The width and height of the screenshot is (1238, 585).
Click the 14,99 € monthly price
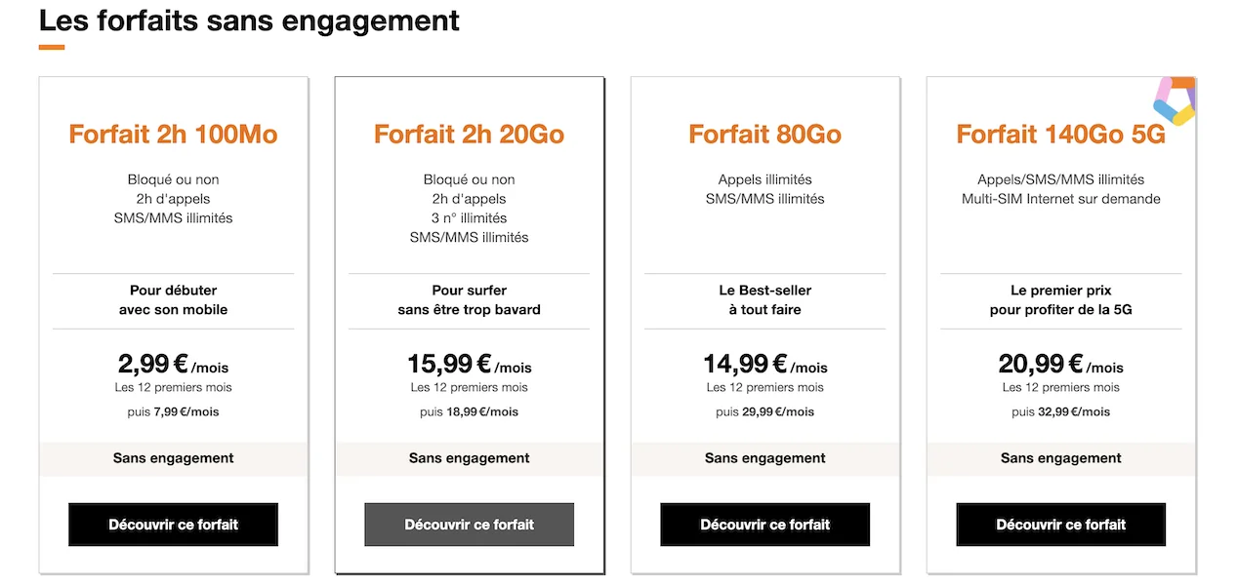764,365
